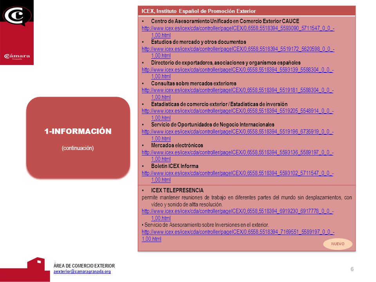
Task: Click the NUEVO oval badge
Action: (x=338, y=244)
